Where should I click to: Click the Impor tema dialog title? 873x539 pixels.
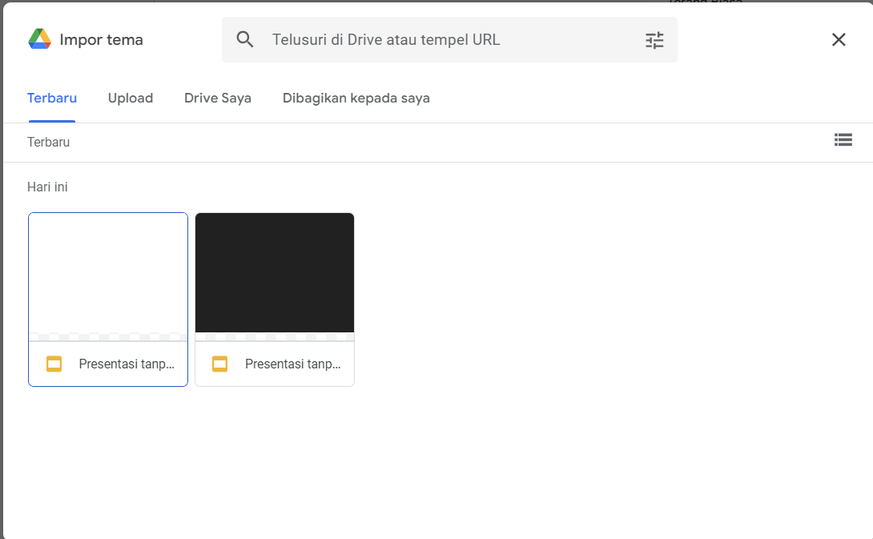100,38
